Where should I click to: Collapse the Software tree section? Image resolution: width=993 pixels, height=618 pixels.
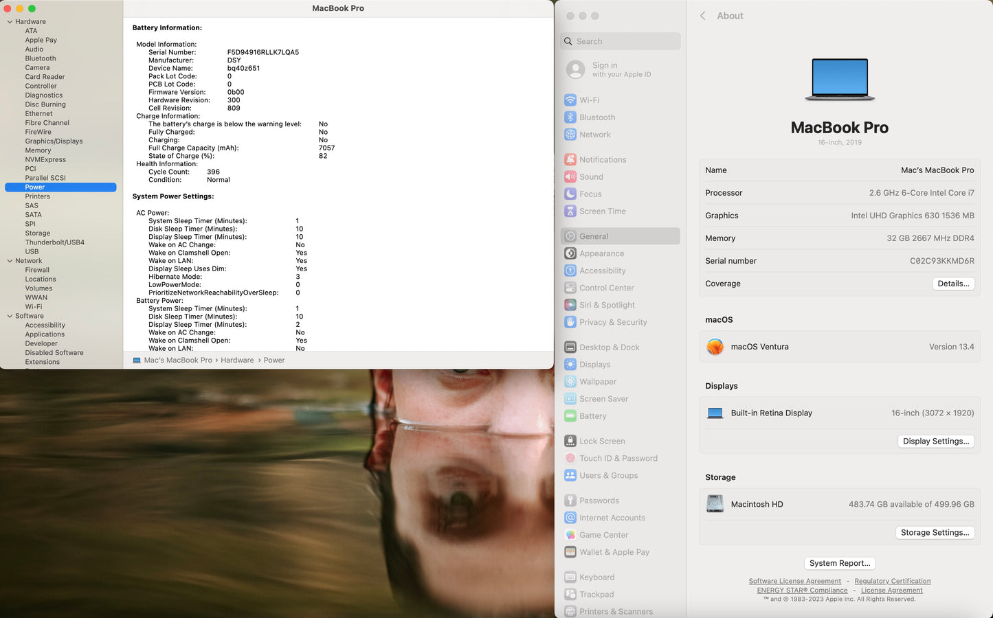(x=10, y=317)
